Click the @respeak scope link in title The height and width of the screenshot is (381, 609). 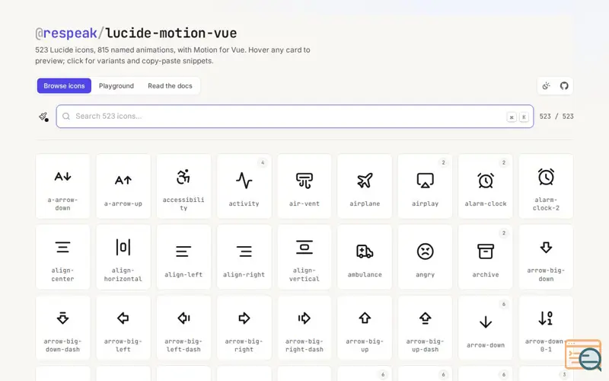pos(66,33)
